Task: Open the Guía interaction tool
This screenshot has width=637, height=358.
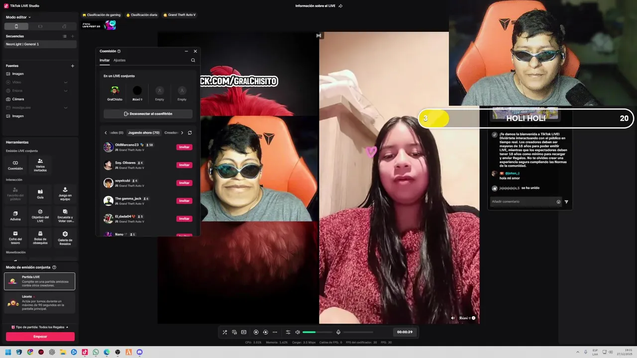Action: 40,193
